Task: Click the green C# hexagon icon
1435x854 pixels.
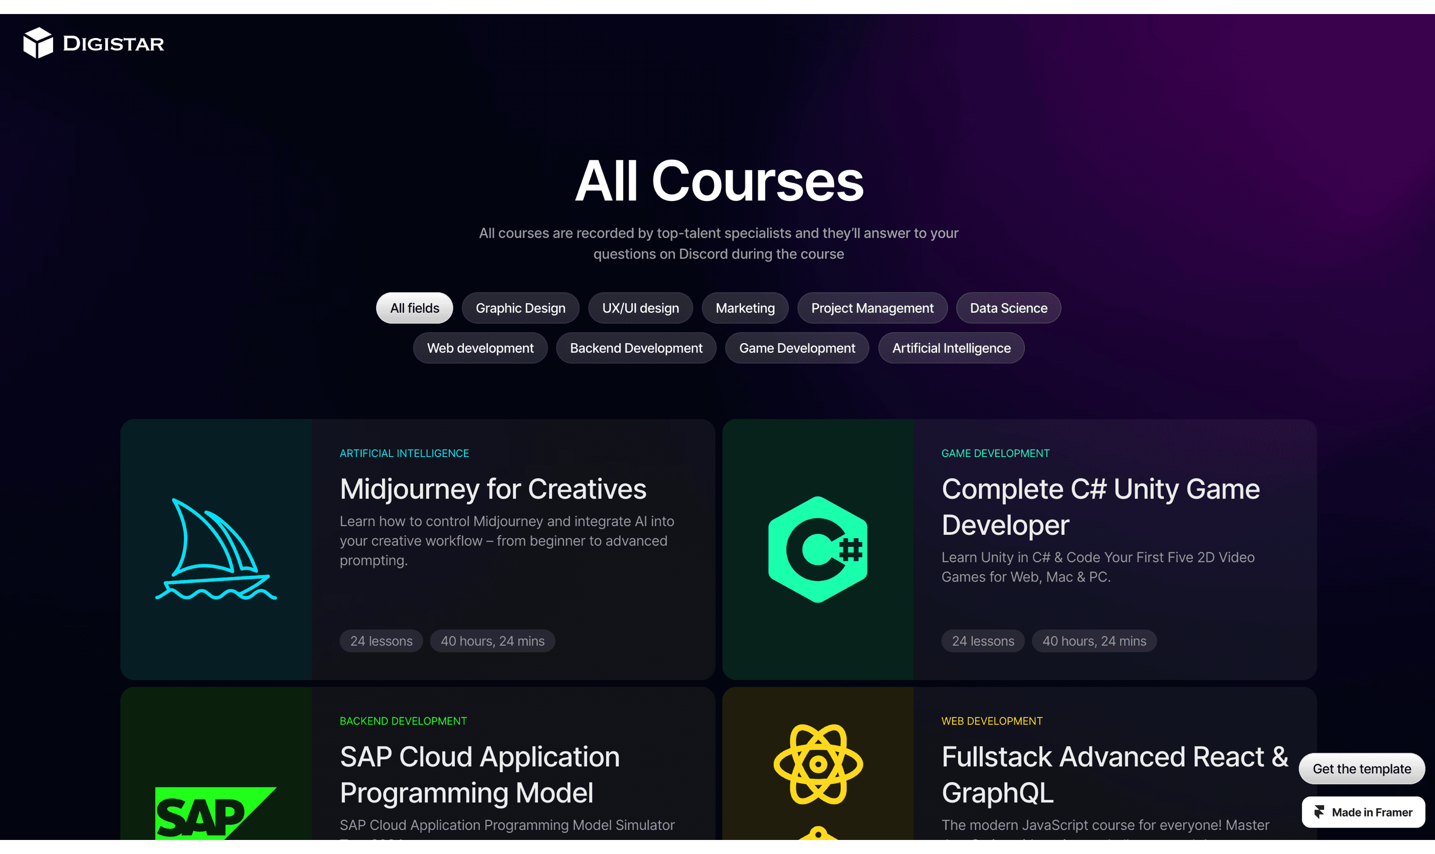Action: click(817, 549)
